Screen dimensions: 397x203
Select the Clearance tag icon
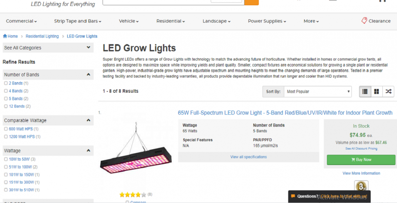pyautogui.click(x=364, y=21)
